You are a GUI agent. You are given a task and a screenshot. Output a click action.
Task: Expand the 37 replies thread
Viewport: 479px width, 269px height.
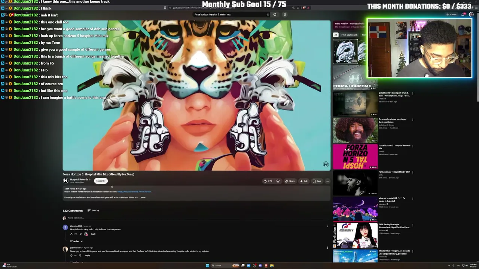[76, 241]
